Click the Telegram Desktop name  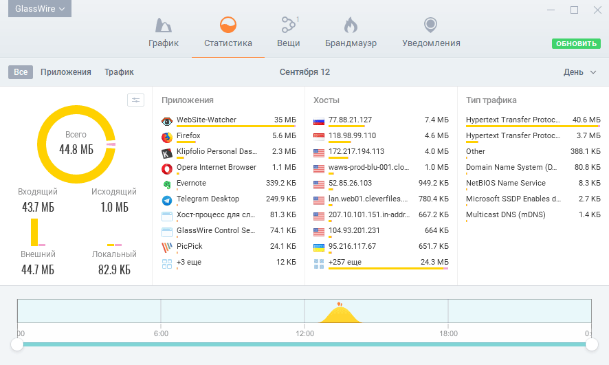(x=208, y=199)
